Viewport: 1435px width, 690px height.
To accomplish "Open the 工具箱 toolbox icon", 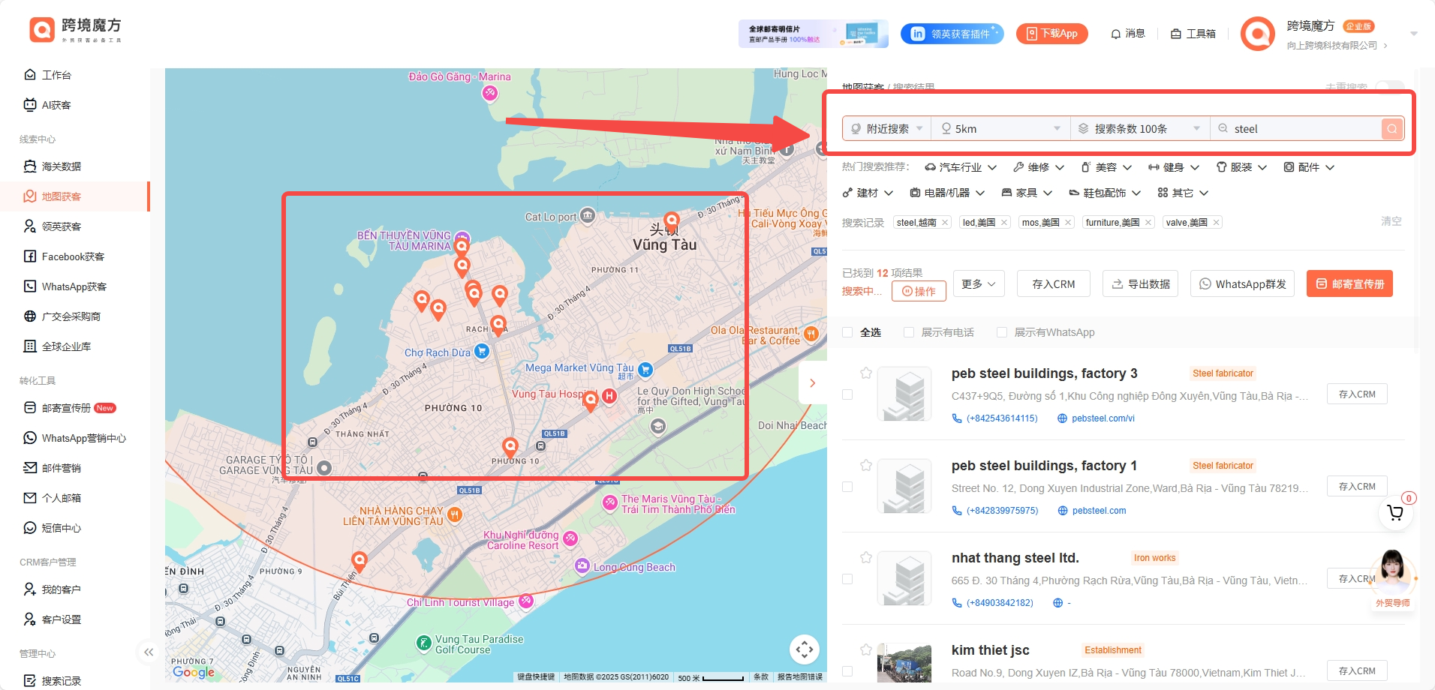I will pyautogui.click(x=1193, y=34).
